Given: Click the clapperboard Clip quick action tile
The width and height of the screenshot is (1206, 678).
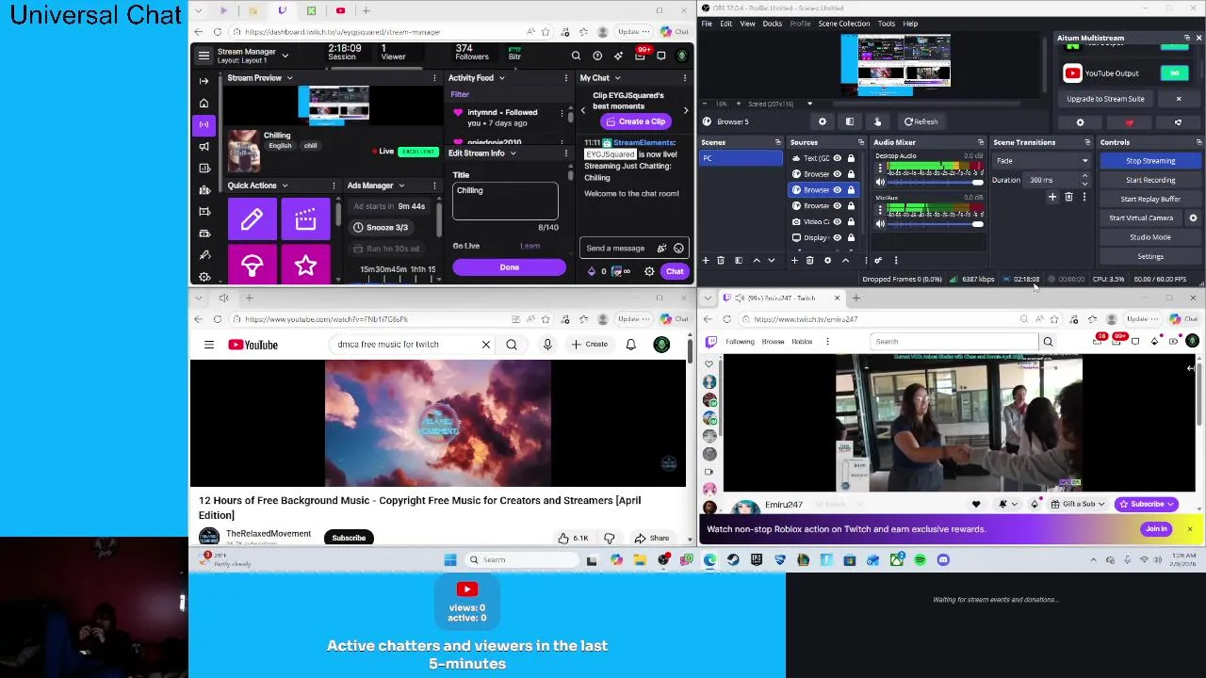Looking at the screenshot, I should point(305,219).
